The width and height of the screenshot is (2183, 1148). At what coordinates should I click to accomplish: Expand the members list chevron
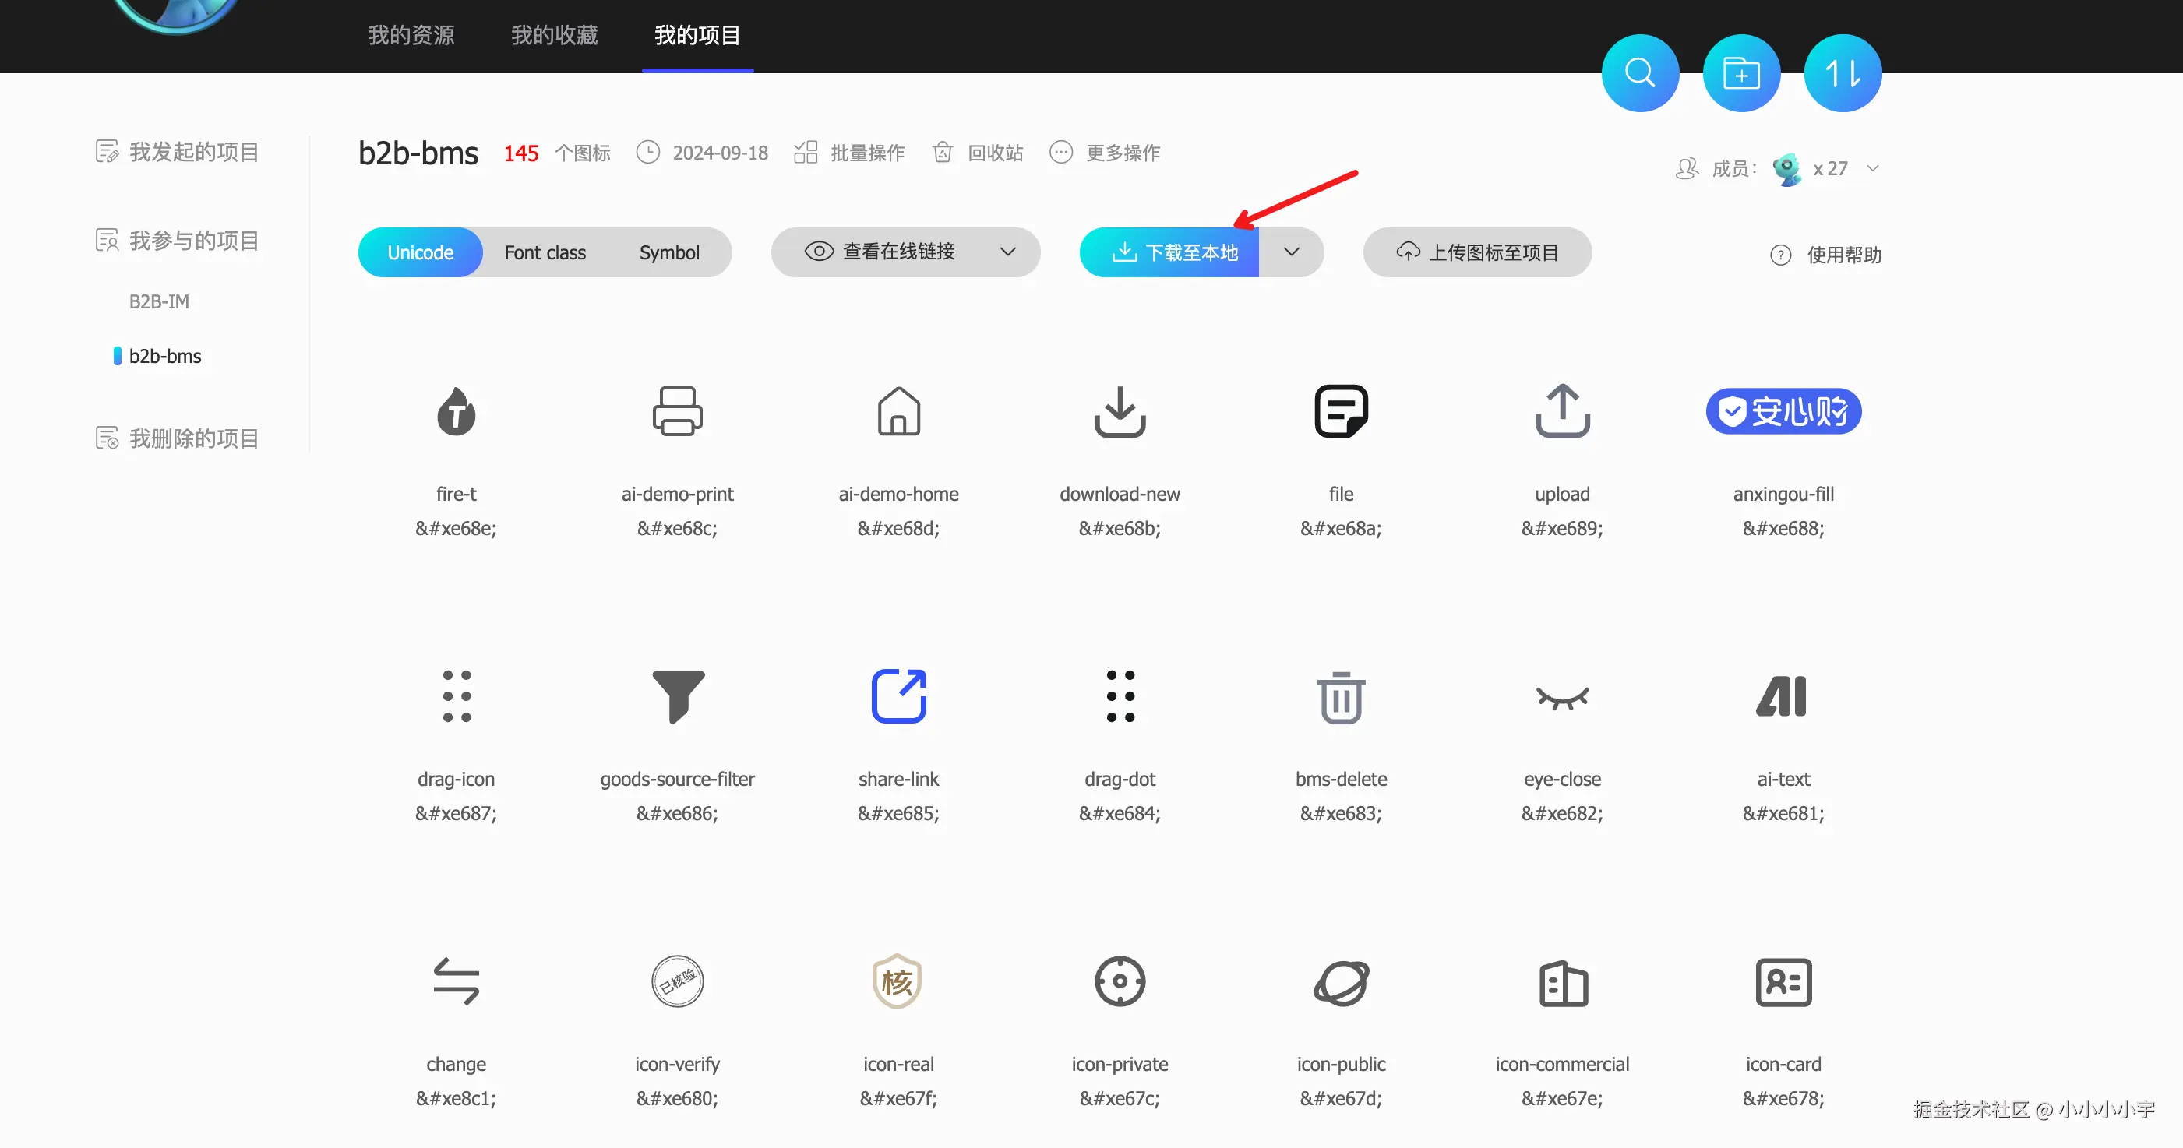tap(1873, 168)
